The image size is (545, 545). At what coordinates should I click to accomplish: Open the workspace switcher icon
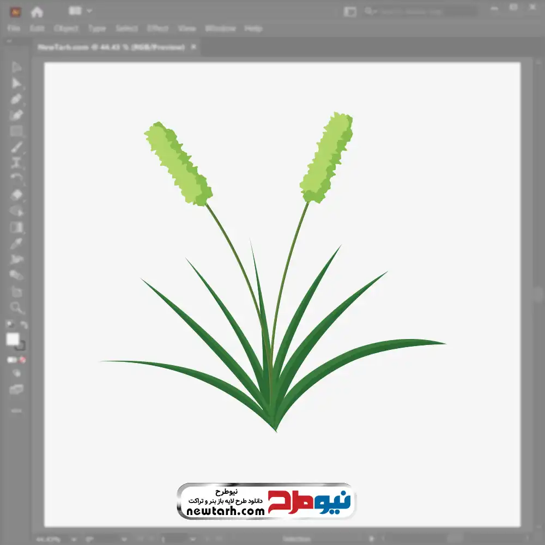(x=350, y=12)
